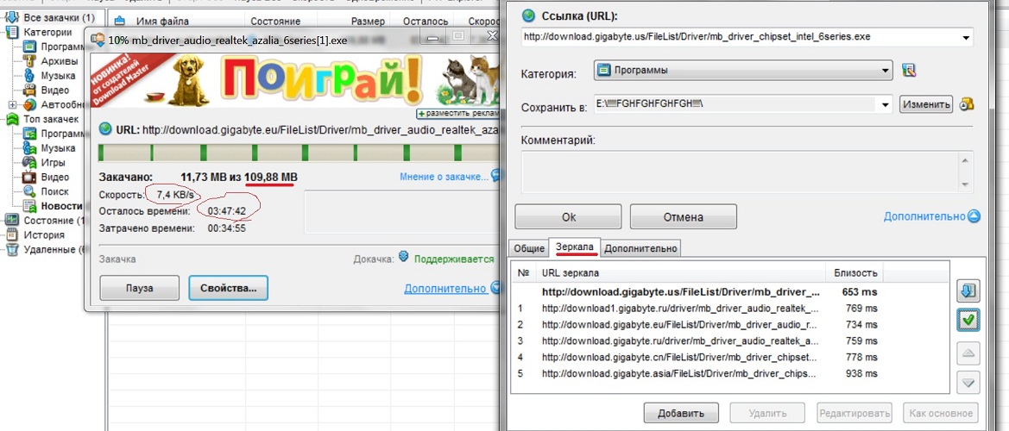Image resolution: width=1009 pixels, height=431 pixels.
Task: Open the Архивы category in the sidebar
Action: tap(59, 61)
